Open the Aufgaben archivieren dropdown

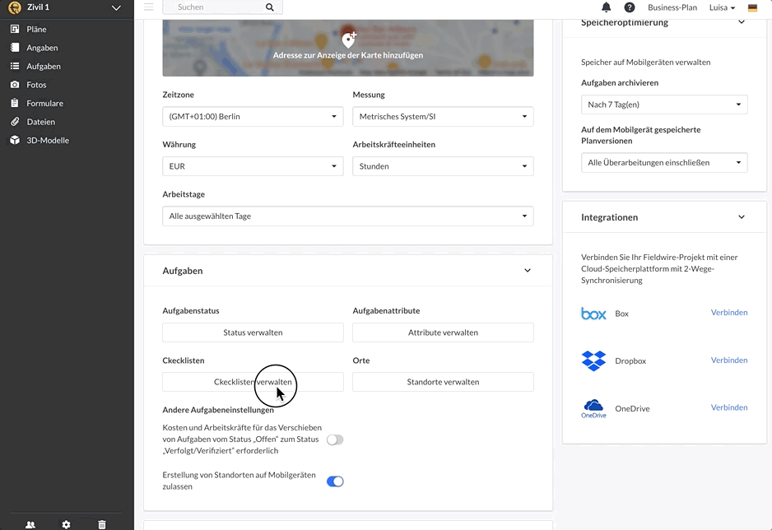click(x=664, y=105)
